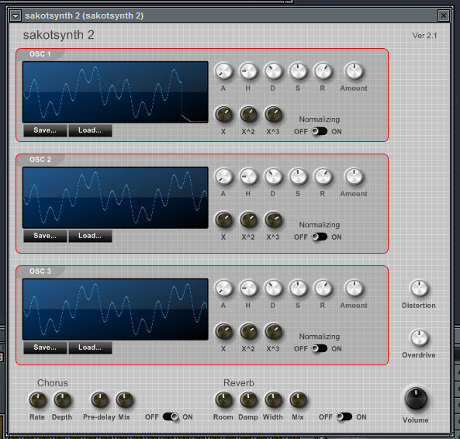
Task: Click the OSC 2 Save... button
Action: (45, 236)
